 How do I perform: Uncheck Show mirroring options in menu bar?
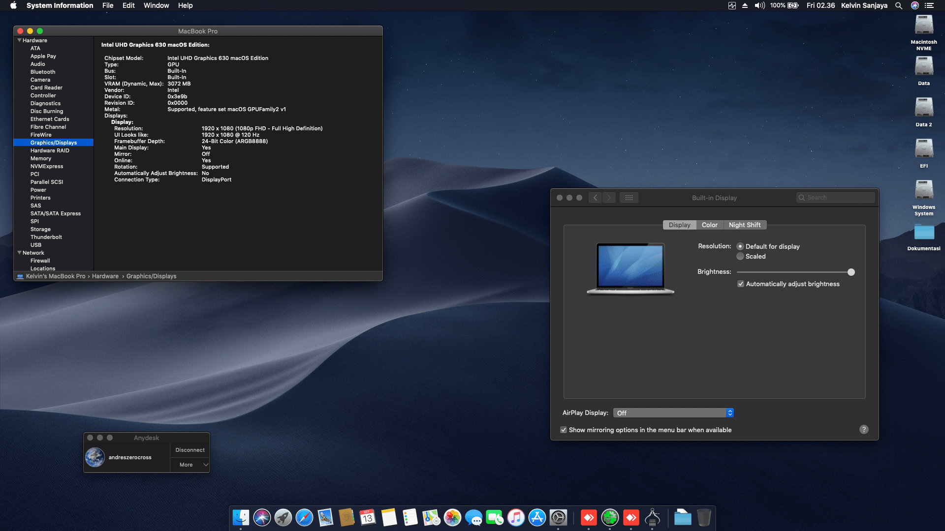click(x=564, y=430)
